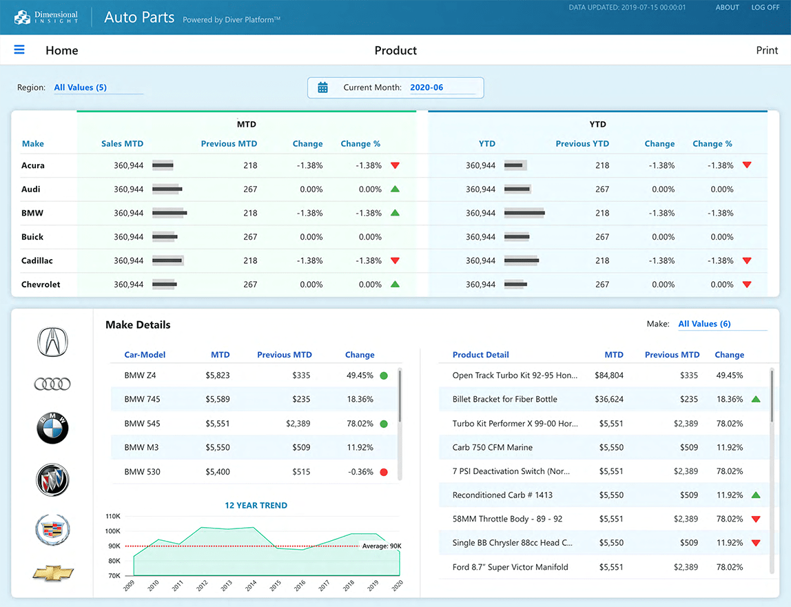Pick the Buick logo from the make list
The image size is (791, 607).
pyautogui.click(x=53, y=480)
